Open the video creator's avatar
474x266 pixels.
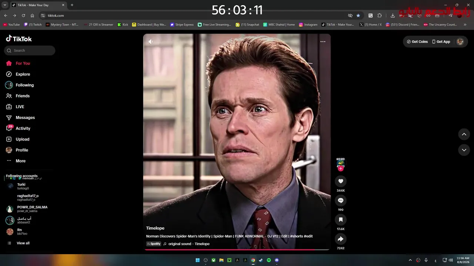point(341,163)
